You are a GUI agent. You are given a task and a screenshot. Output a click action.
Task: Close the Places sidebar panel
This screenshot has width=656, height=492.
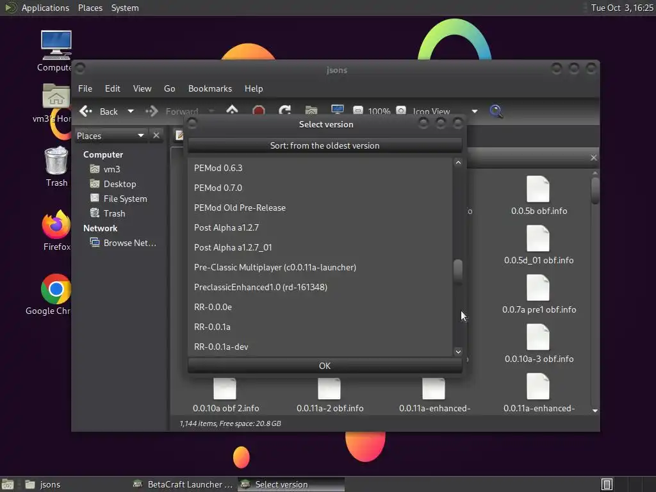pos(156,136)
